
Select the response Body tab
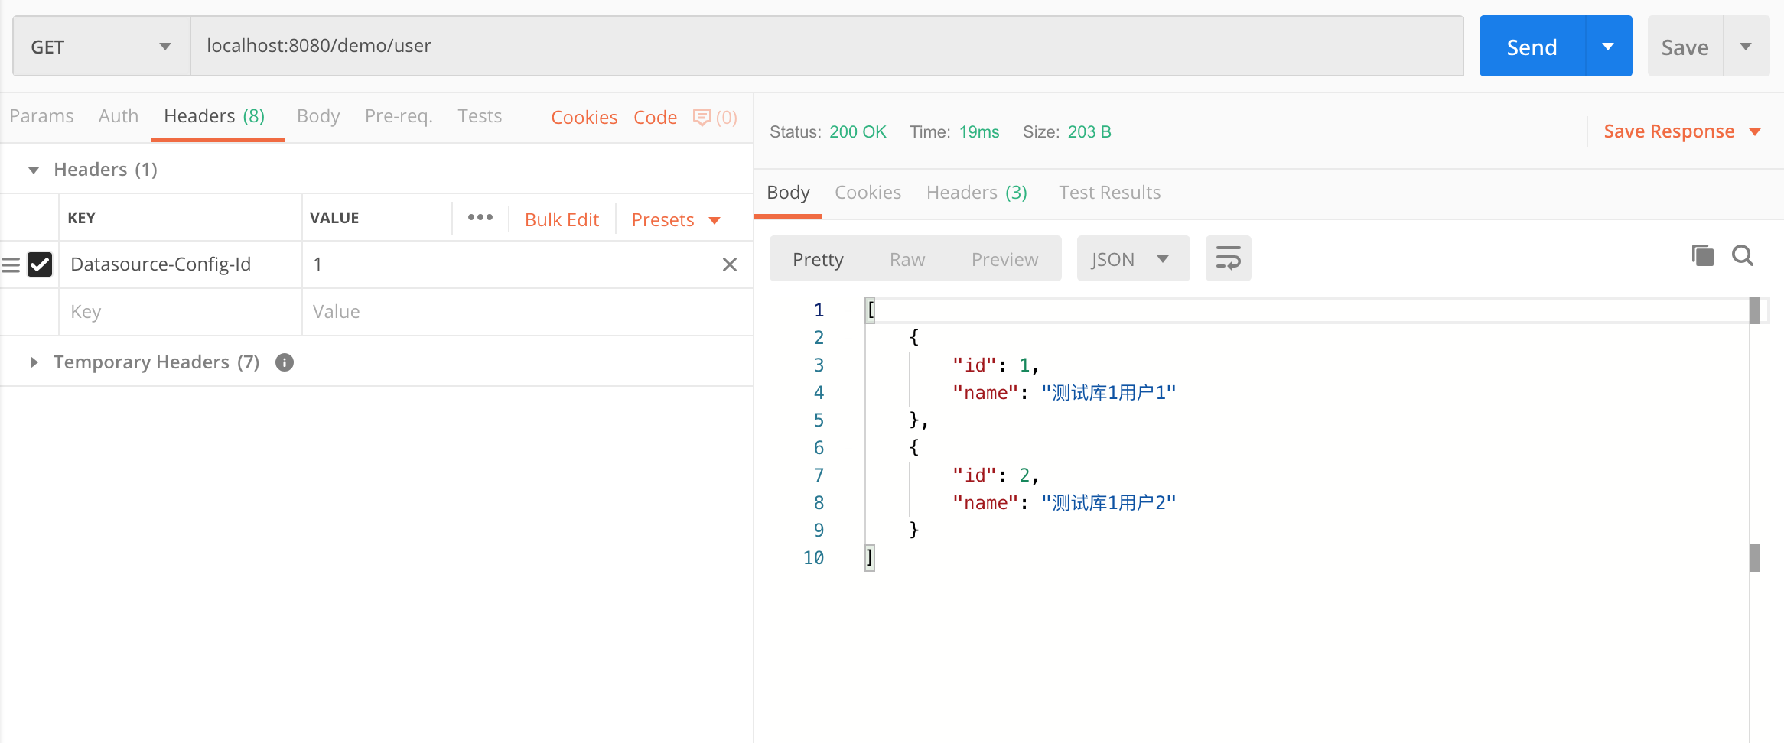pyautogui.click(x=788, y=193)
